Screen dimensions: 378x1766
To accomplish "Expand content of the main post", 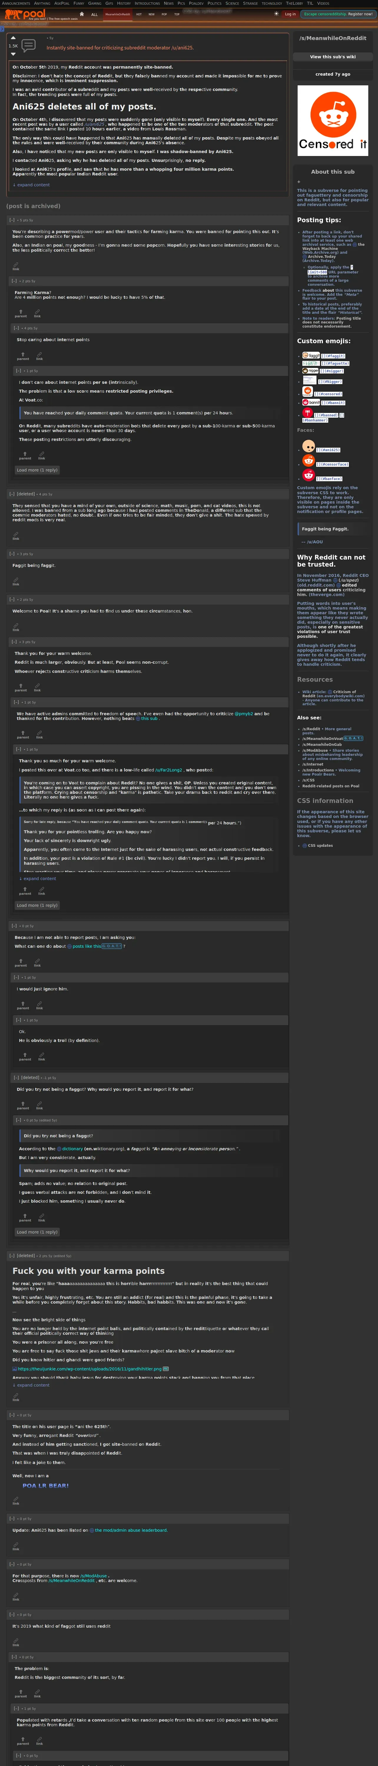I will (31, 185).
